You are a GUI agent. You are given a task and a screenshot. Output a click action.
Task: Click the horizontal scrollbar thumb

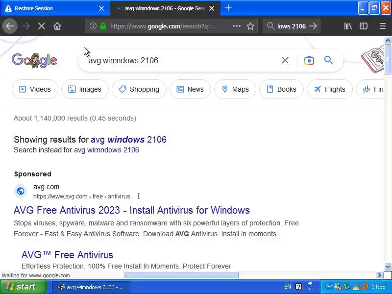click(181, 275)
